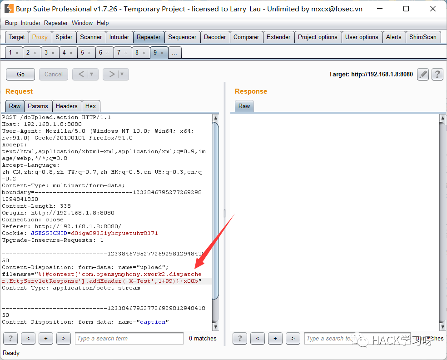Switch to the Intruder tool tab

[x=119, y=37]
